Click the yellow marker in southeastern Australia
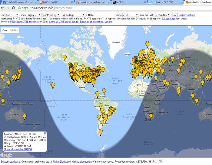 click(x=25, y=117)
